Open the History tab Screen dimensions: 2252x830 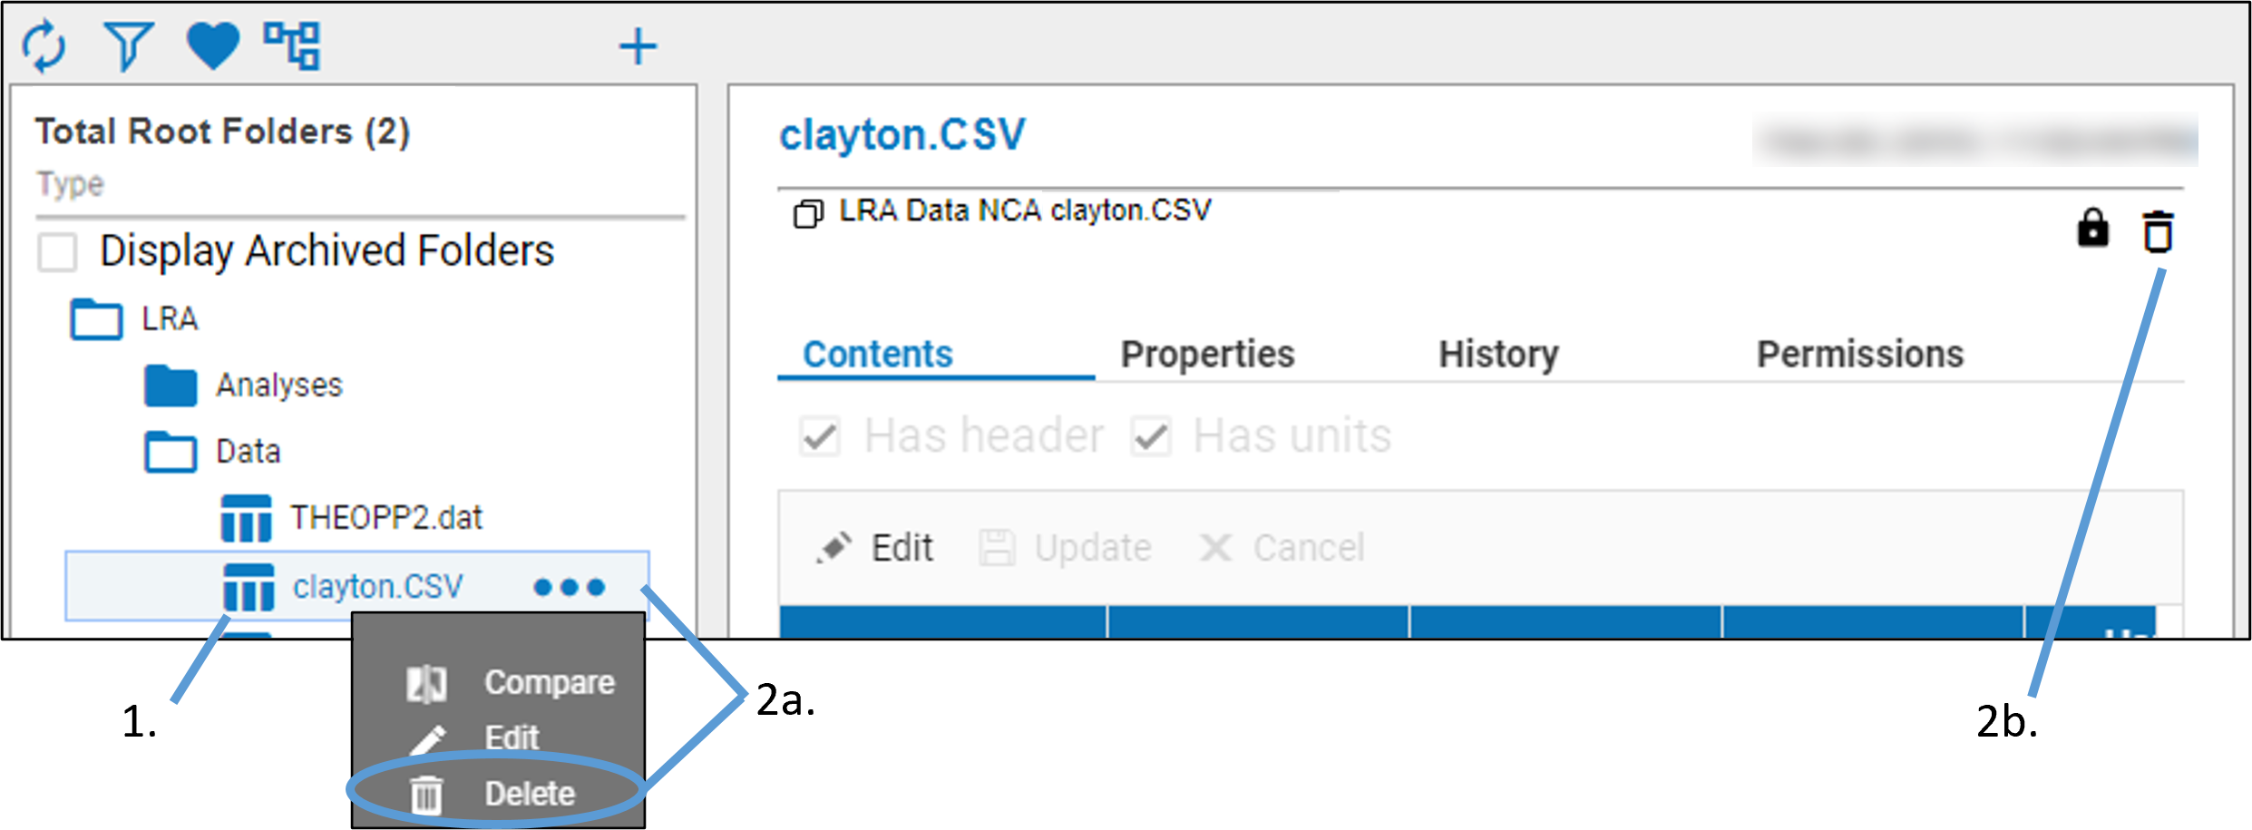1498,354
